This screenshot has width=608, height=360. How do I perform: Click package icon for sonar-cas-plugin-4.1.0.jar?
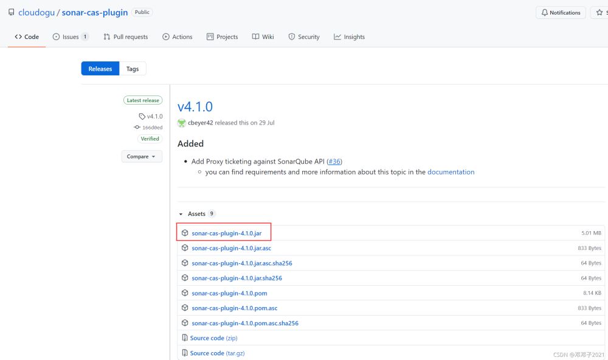click(x=185, y=233)
